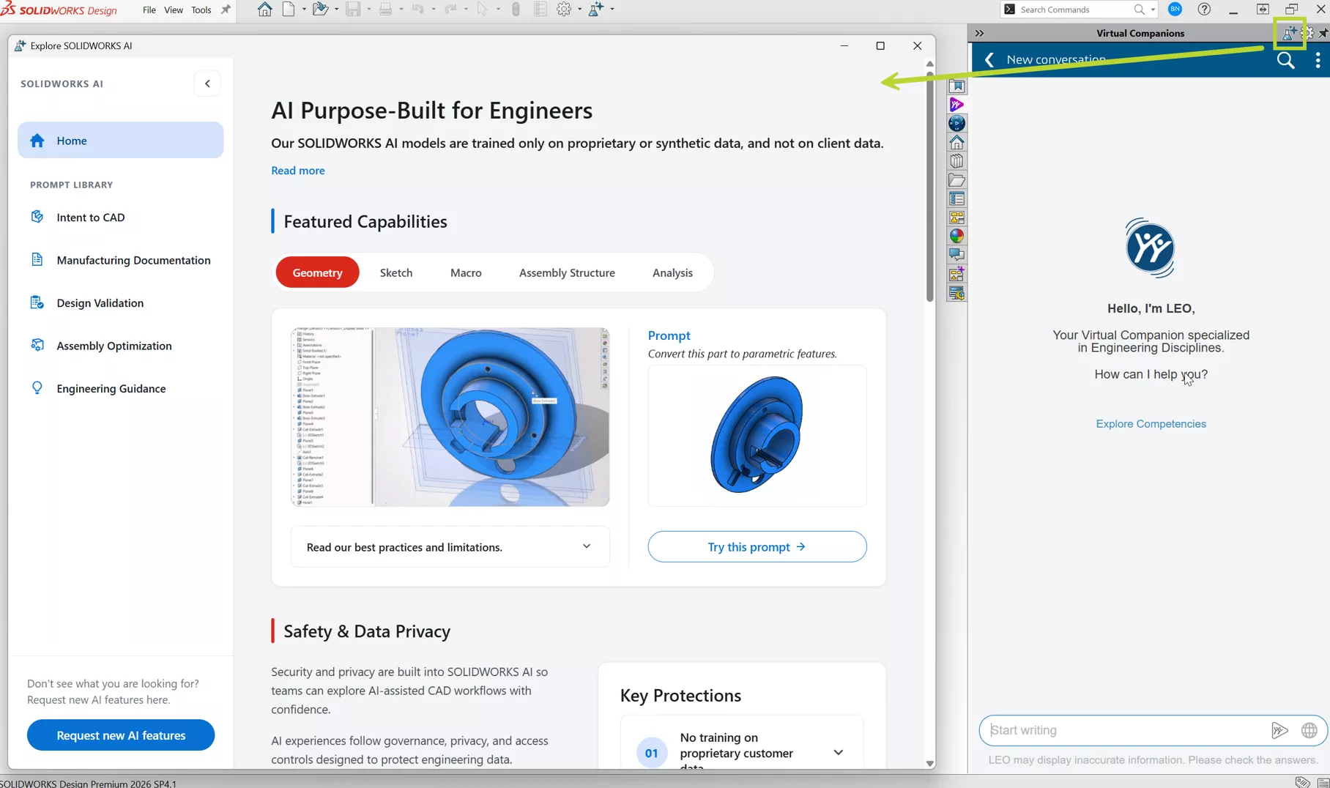Click the Try this prompt button
The height and width of the screenshot is (788, 1330).
pyautogui.click(x=757, y=547)
